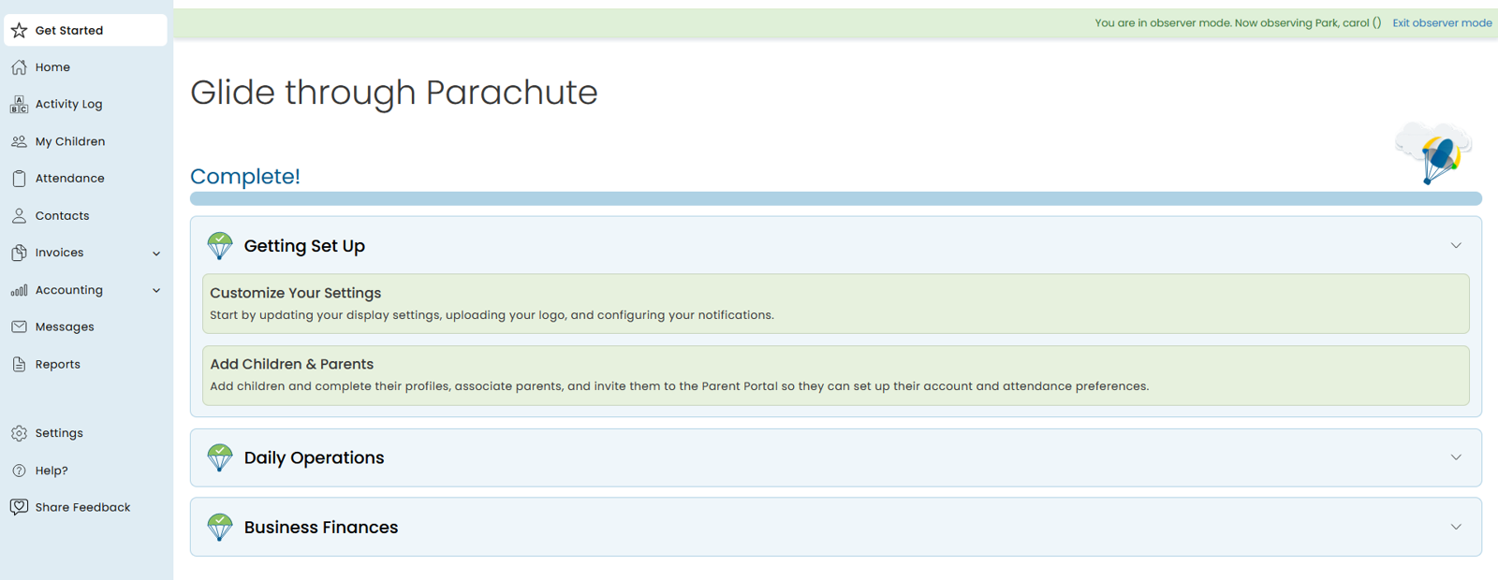The image size is (1498, 580).
Task: Click the Messages envelope icon
Action: point(19,327)
